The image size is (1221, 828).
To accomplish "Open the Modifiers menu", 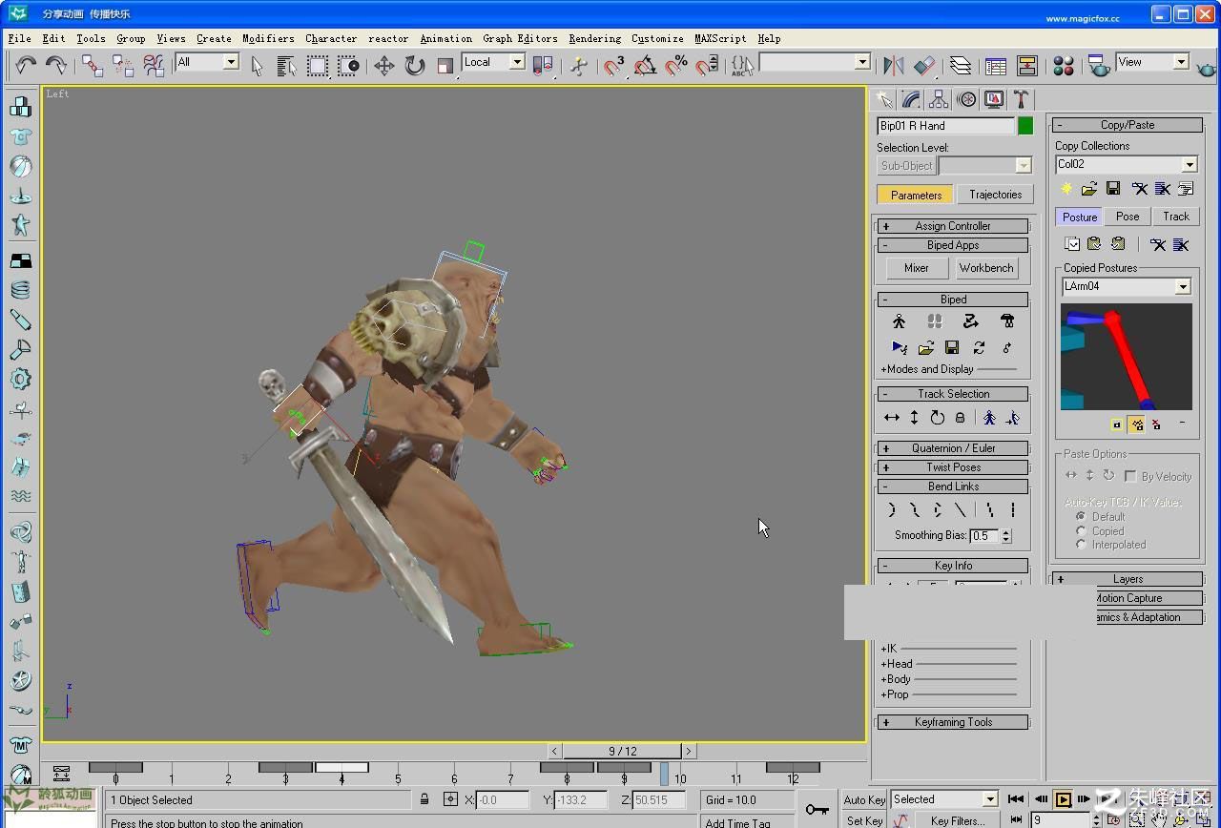I will pyautogui.click(x=268, y=38).
